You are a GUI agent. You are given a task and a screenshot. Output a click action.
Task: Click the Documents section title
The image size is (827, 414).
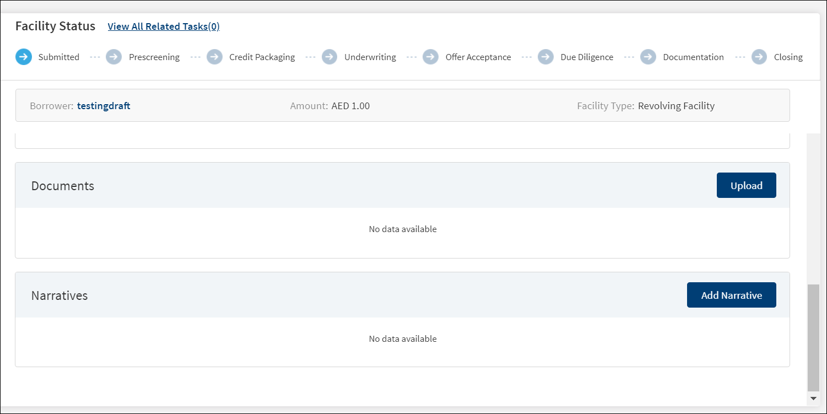63,186
